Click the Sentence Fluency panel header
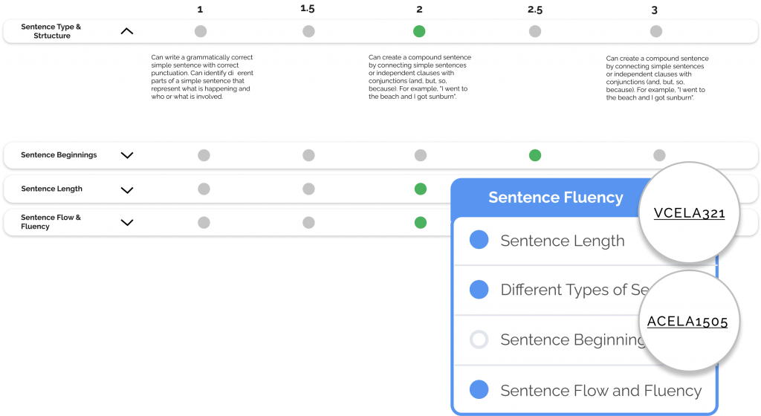This screenshot has height=416, width=761. click(x=556, y=198)
